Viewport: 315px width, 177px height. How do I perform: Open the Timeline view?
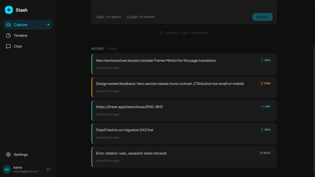click(x=27, y=35)
